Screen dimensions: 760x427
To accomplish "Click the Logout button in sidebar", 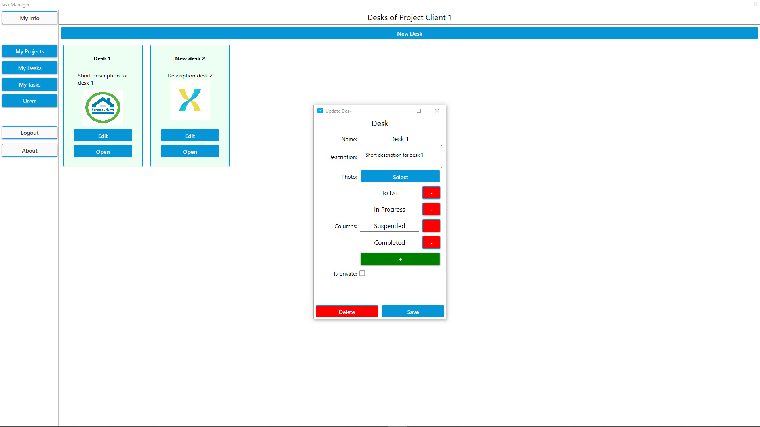I will click(x=29, y=132).
